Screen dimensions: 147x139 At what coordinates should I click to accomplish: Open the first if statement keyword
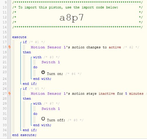coord(25,42)
